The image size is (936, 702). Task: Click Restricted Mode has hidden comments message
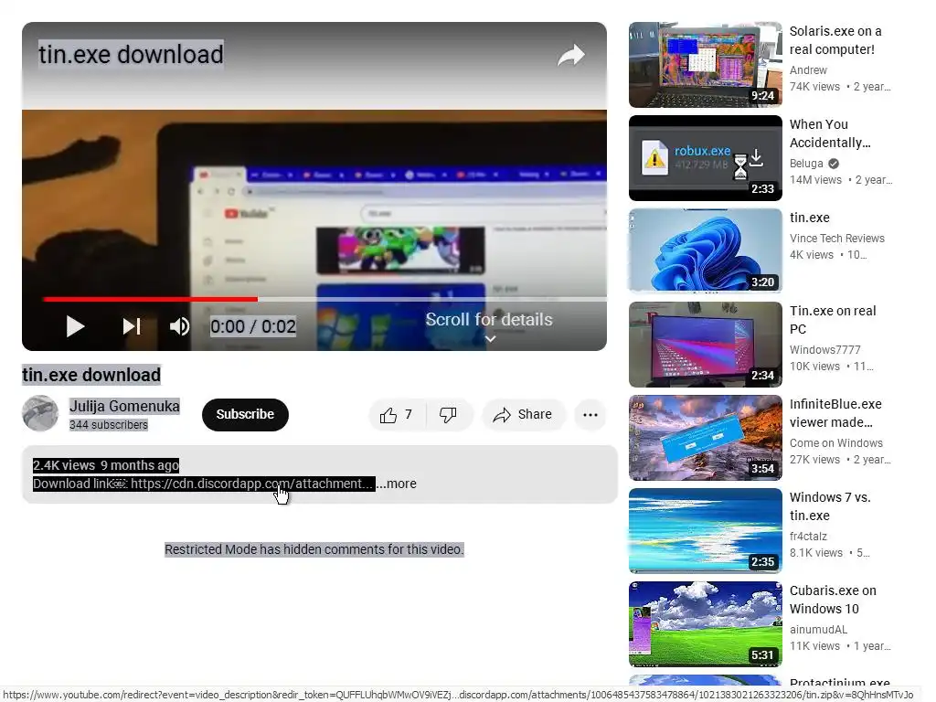[314, 549]
